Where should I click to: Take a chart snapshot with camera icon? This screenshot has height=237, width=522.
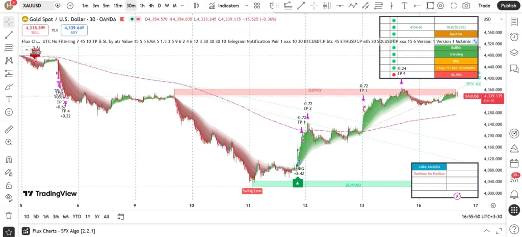(466, 6)
